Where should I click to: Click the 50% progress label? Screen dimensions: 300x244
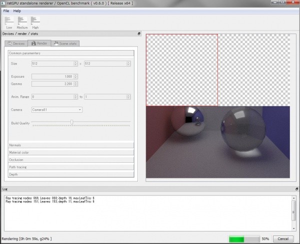[x=265, y=239]
